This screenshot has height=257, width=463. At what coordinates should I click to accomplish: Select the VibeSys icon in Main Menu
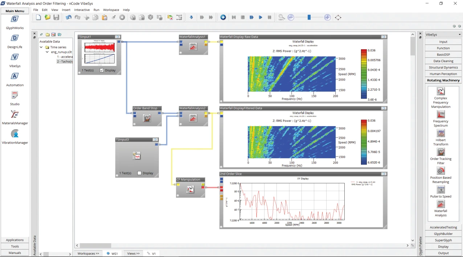(15, 57)
